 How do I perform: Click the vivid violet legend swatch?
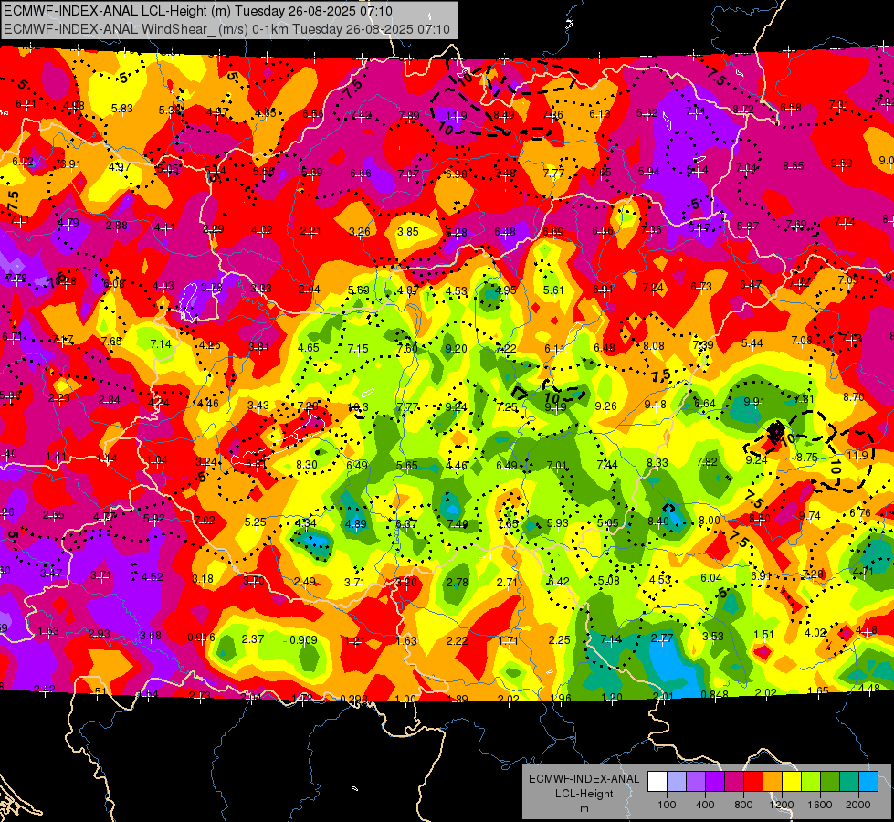coord(715,782)
